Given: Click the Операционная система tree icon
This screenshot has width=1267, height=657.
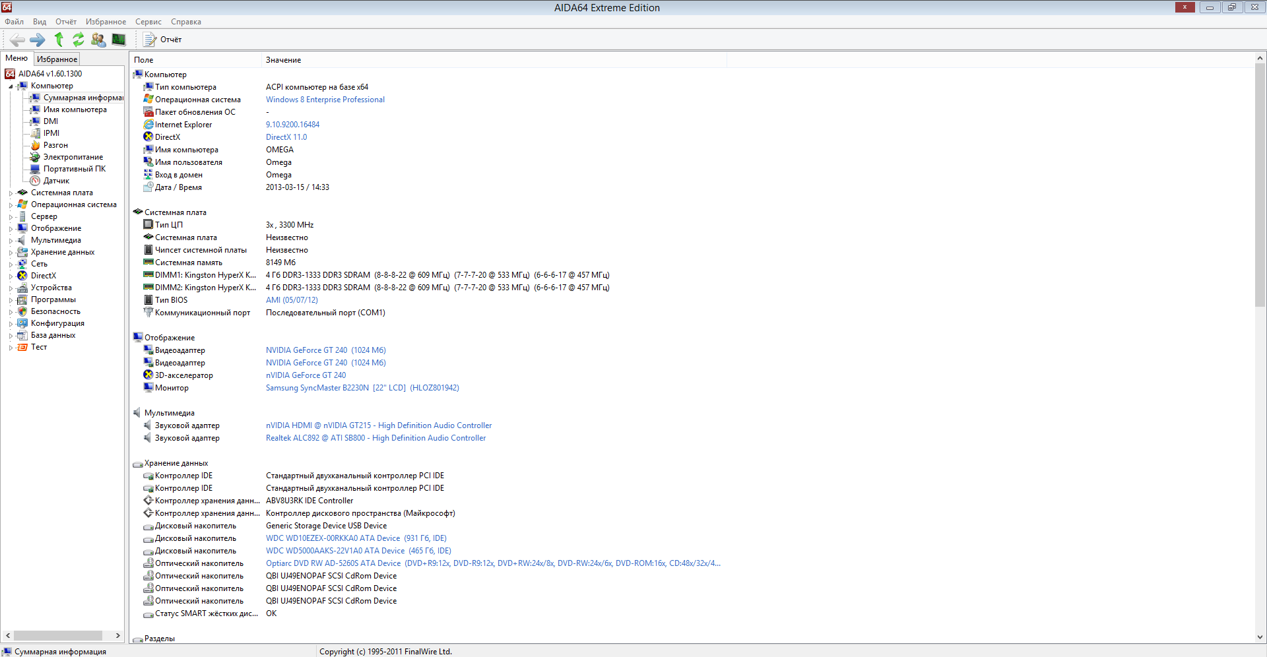Looking at the screenshot, I should click(x=22, y=204).
